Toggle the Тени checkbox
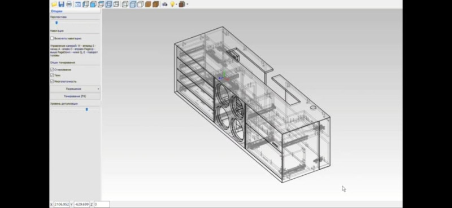This screenshot has height=208, width=452. point(52,75)
